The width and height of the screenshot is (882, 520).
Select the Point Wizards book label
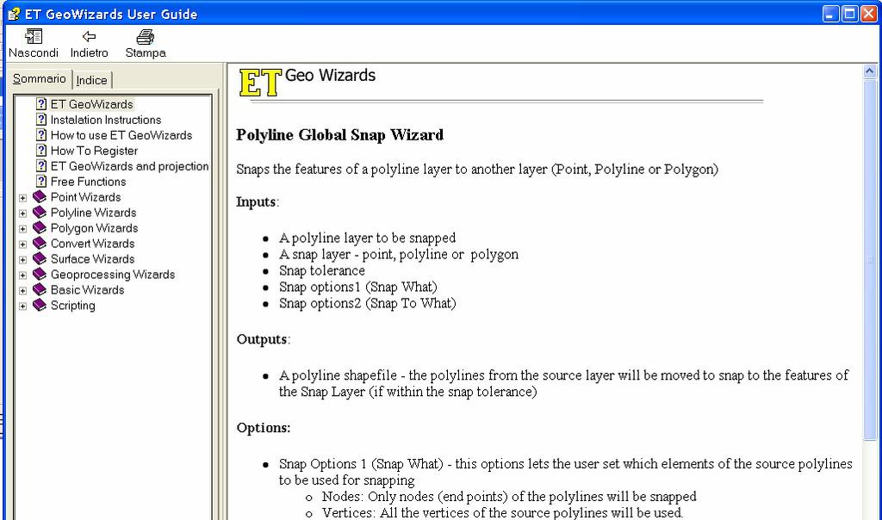85,197
